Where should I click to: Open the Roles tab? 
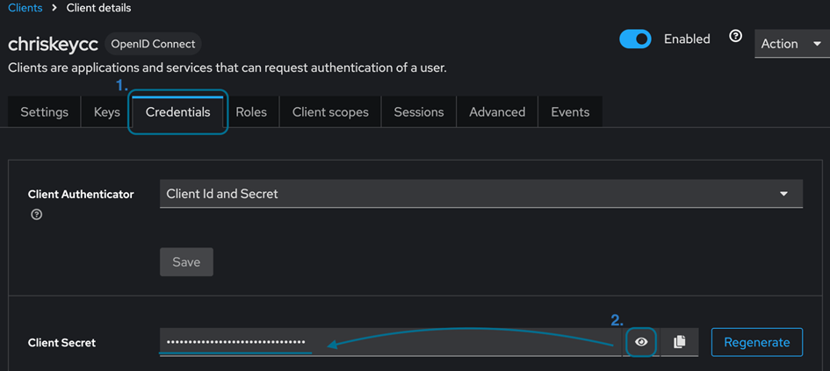pyautogui.click(x=251, y=112)
